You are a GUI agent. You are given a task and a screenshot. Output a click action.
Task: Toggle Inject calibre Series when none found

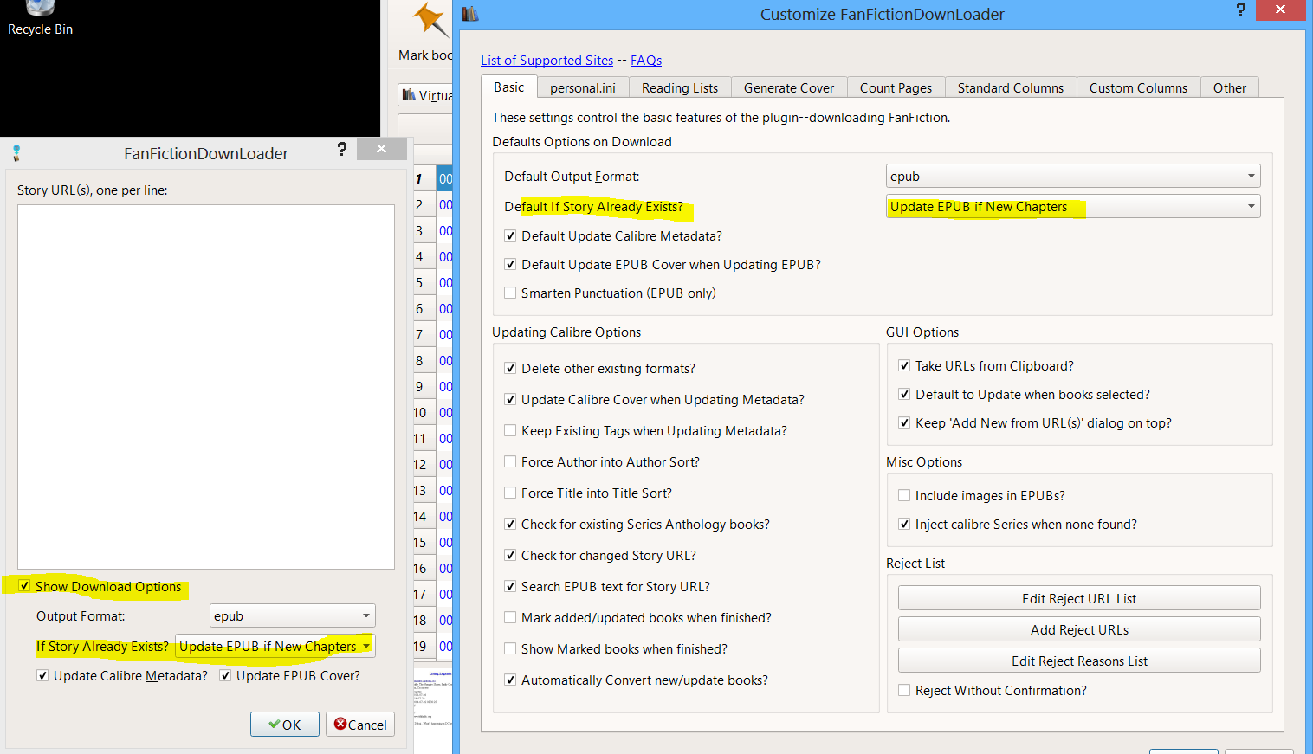click(904, 524)
